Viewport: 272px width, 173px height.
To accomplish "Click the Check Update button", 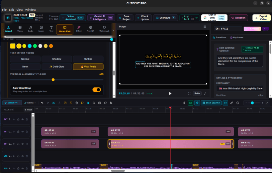I will coord(143,18).
